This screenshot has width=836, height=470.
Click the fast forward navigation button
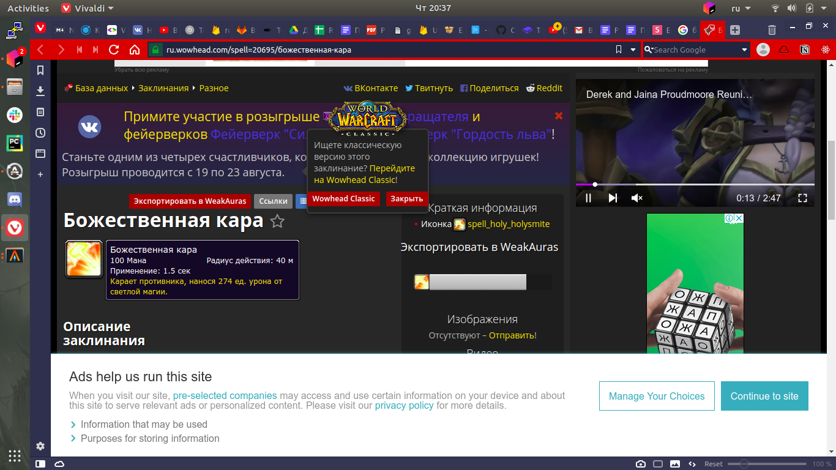(95, 50)
